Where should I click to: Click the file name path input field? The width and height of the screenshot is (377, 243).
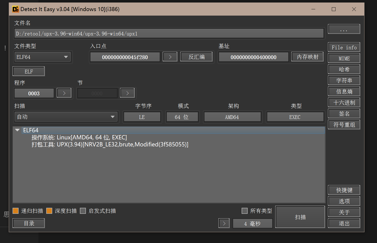point(169,33)
